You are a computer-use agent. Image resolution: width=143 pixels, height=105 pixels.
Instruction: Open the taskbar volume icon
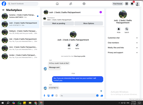122,103
